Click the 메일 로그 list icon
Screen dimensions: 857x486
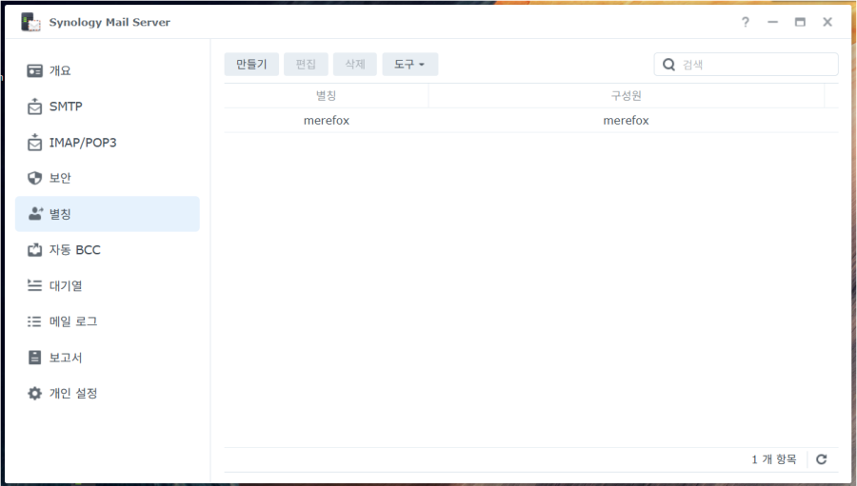click(x=35, y=321)
